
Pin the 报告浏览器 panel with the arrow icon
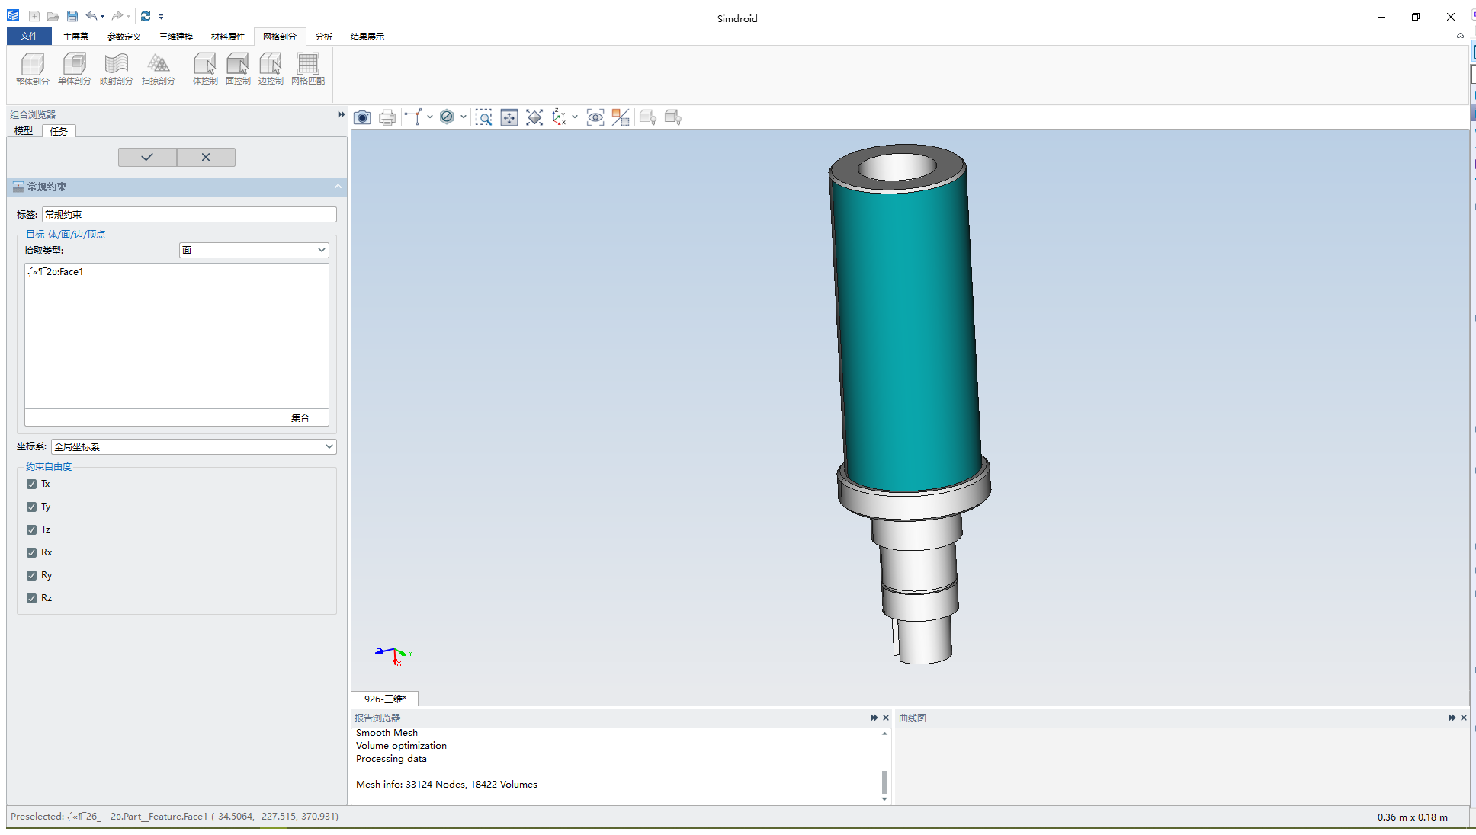(x=874, y=718)
